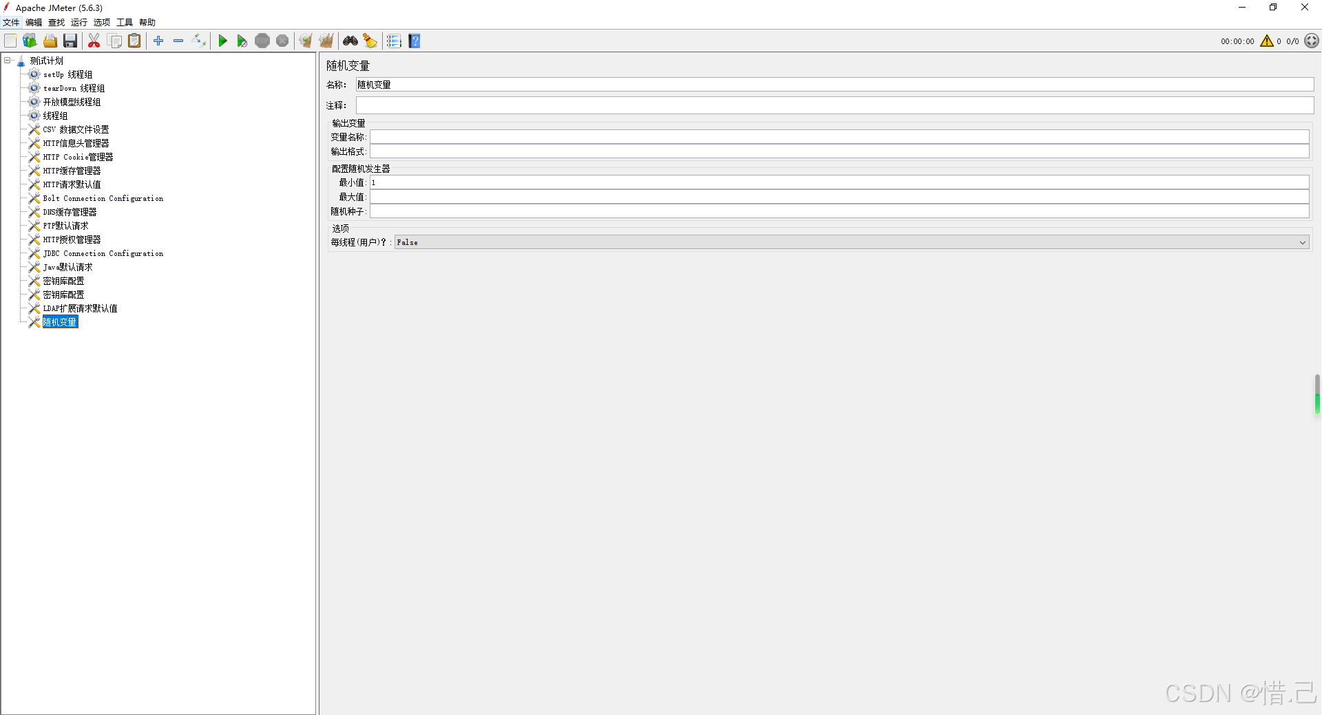Select the LDAP扩展请求默认值 node

click(80, 308)
